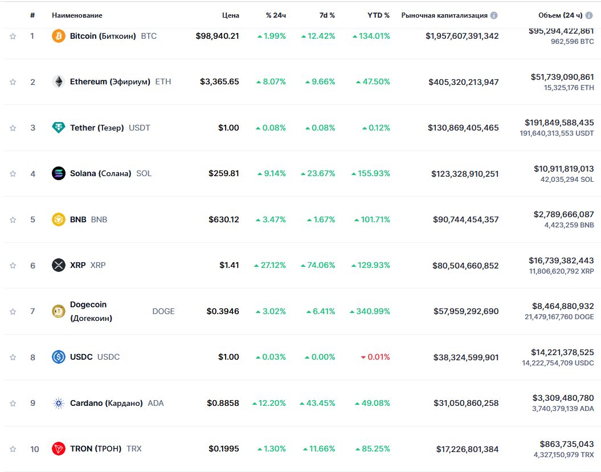
Task: Star TRON in the watchlist
Action: [x=13, y=449]
